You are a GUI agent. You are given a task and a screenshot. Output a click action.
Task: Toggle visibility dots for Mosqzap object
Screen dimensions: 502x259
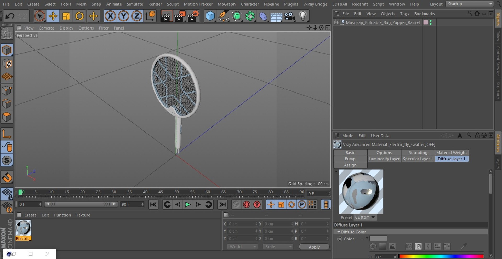click(x=431, y=22)
